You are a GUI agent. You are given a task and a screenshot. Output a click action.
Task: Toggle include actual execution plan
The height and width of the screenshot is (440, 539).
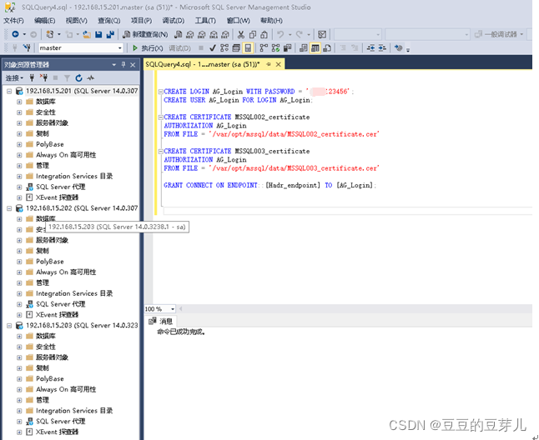point(264,47)
